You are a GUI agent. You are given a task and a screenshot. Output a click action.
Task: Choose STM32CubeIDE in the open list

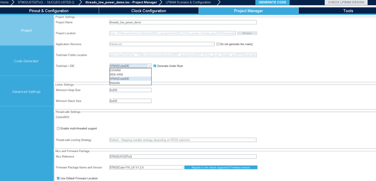click(130, 78)
